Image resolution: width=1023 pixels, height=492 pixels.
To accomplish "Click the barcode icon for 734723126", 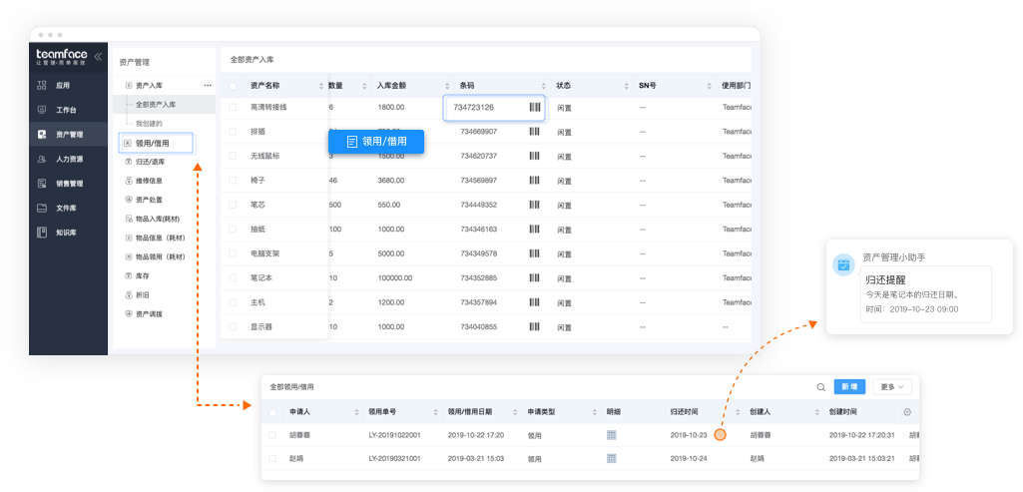I will [535, 107].
